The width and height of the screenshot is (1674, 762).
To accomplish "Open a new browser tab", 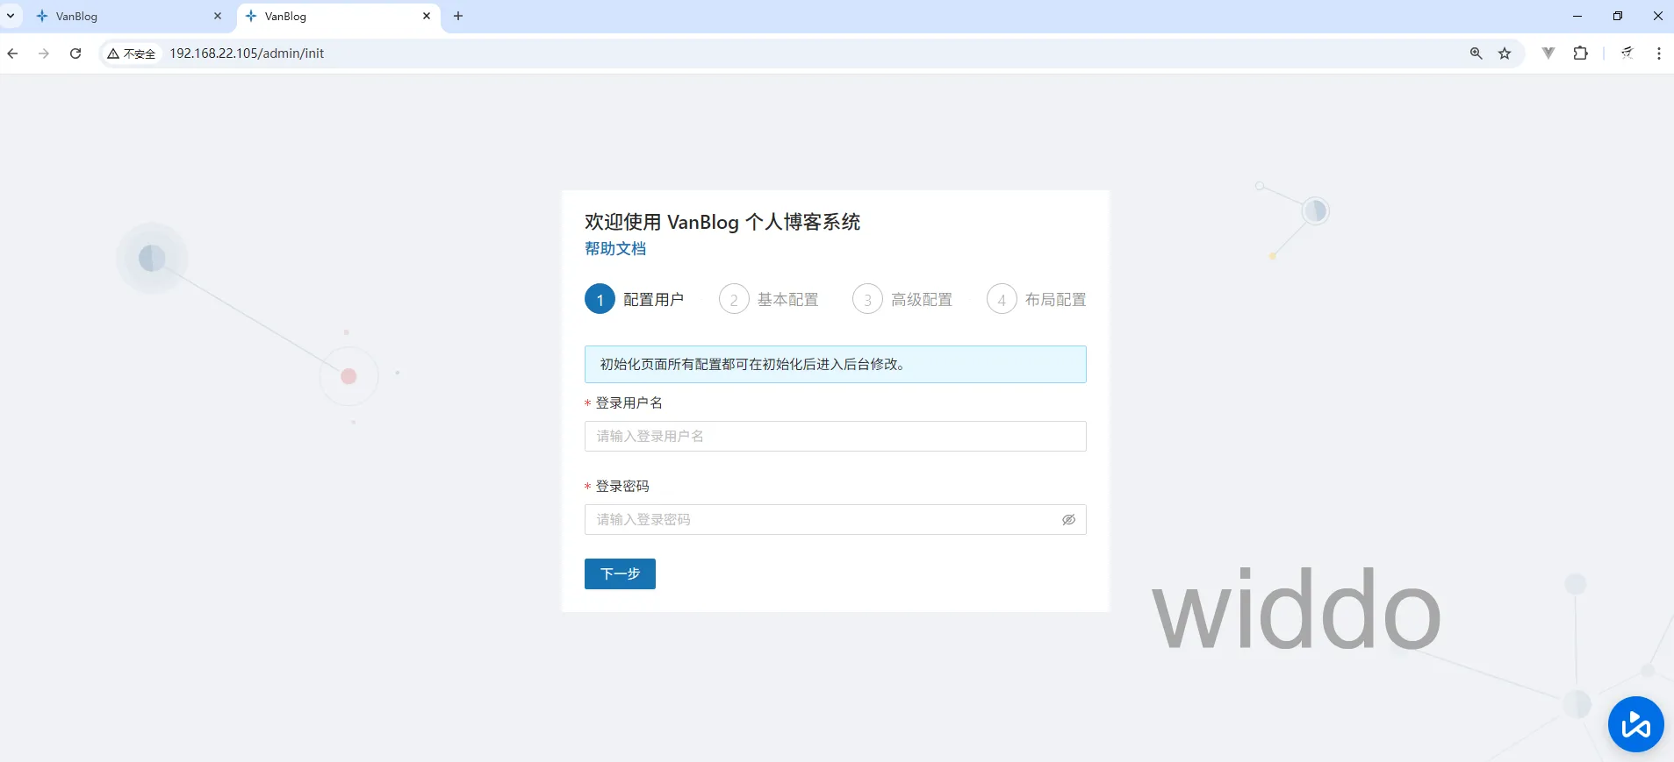I will (x=458, y=16).
